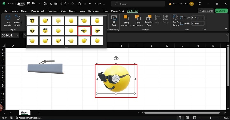The width and height of the screenshot is (230, 120).
Task: Click the New blank workbook icon
Action: tap(80, 4)
